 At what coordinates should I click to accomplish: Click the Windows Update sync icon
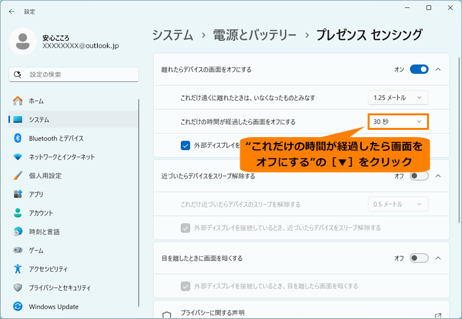(x=18, y=306)
